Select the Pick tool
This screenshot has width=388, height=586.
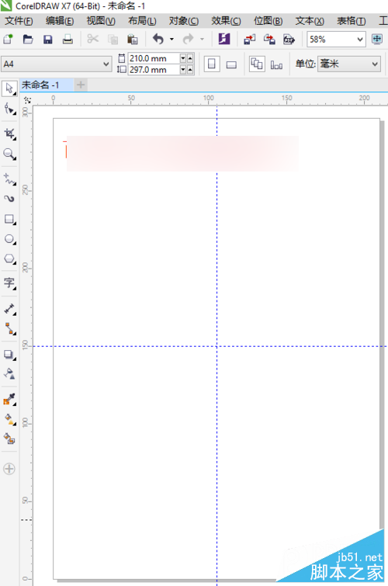pos(9,88)
